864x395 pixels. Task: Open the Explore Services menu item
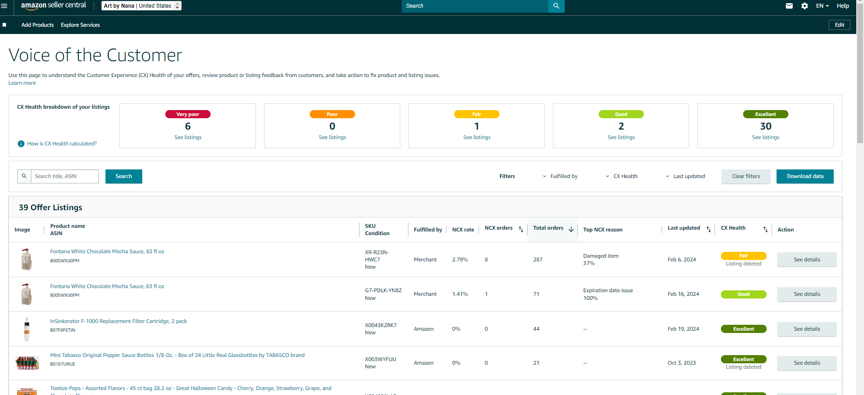point(81,25)
